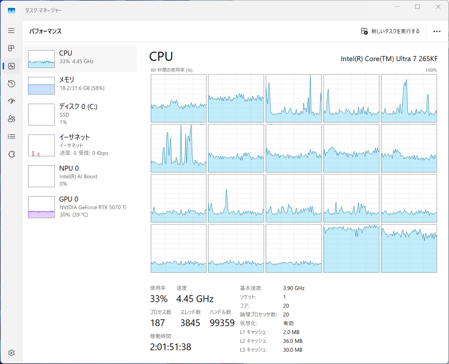The width and height of the screenshot is (449, 364).
Task: Click the L3 cache 30.0 MB value
Action: (293, 350)
